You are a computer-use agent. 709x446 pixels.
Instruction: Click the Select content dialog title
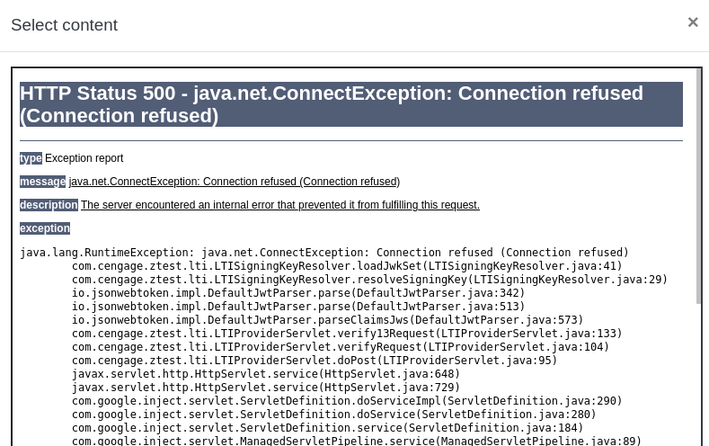(64, 25)
